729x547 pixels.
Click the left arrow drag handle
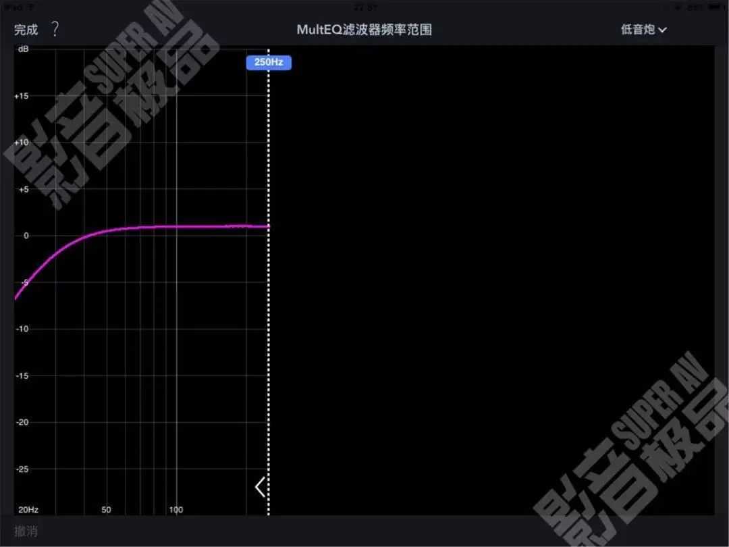click(260, 487)
